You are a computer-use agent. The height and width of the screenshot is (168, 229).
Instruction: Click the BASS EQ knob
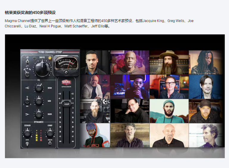click(x=39, y=114)
